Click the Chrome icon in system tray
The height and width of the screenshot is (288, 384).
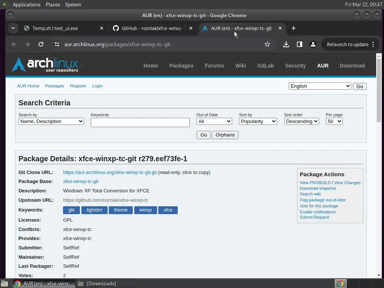340,283
